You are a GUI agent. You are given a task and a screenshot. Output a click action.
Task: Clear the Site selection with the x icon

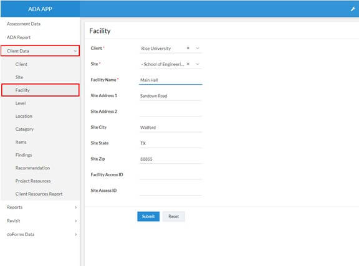[x=188, y=64]
